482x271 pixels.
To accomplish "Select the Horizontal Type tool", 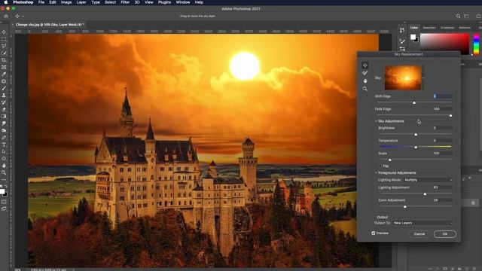I will click(4, 145).
